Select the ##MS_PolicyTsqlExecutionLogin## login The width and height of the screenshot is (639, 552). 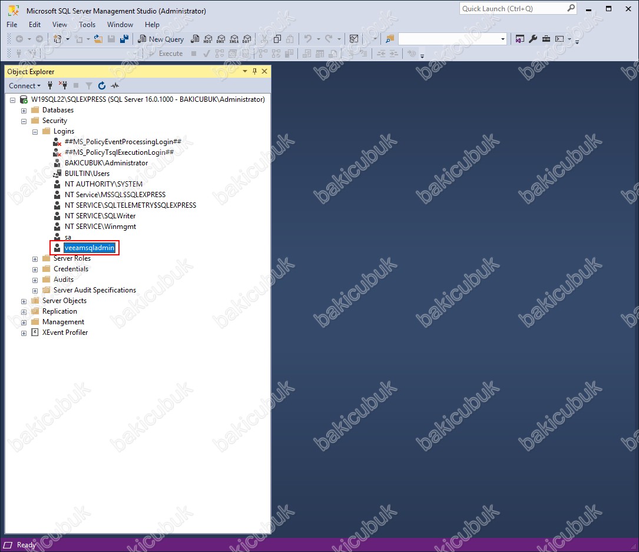119,152
